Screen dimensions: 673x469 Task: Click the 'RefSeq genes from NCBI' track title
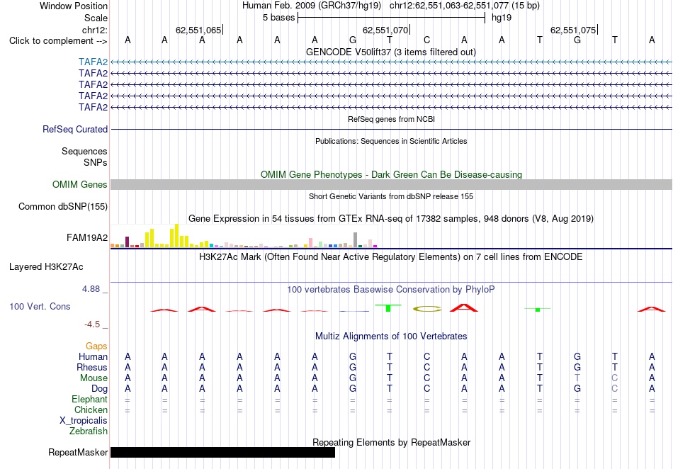click(392, 119)
